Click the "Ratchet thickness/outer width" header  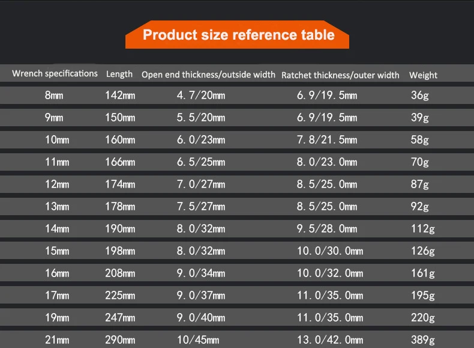click(340, 75)
